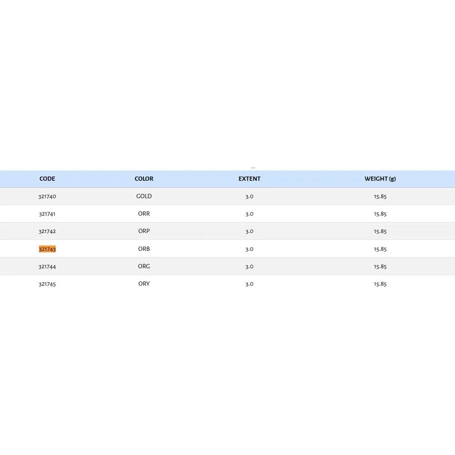The height and width of the screenshot is (455, 455).
Task: Select product code 321742
Action: (x=47, y=231)
